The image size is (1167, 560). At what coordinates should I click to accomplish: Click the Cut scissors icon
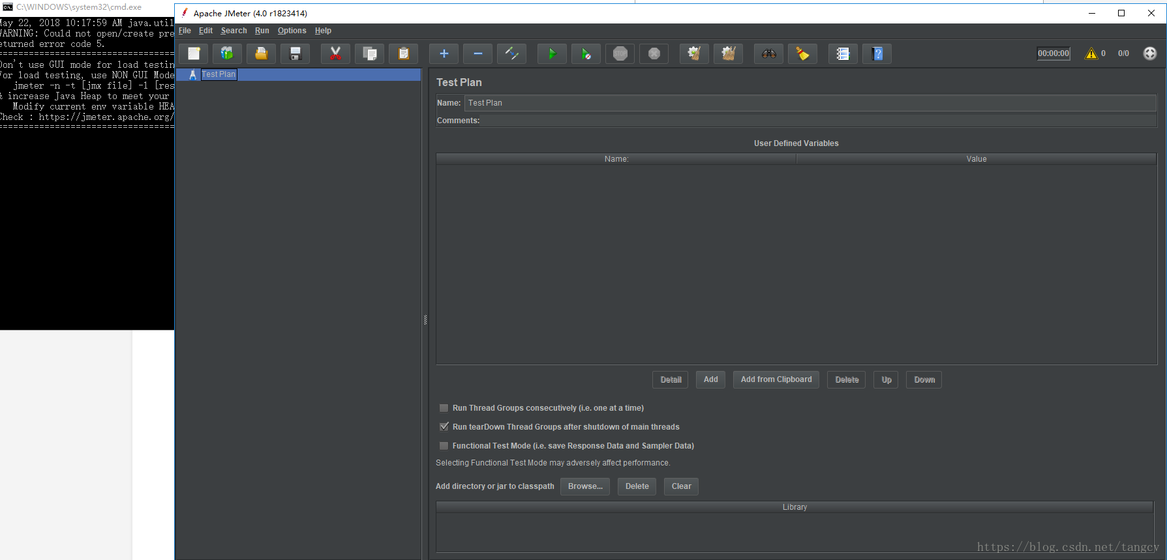(335, 53)
